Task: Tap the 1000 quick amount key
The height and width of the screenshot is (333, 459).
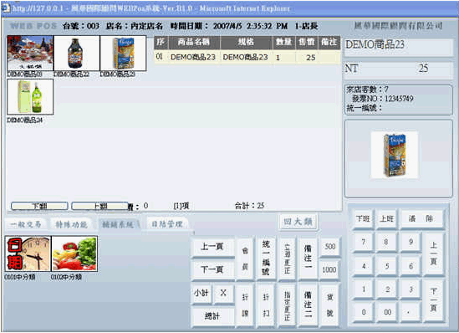Action: tap(329, 269)
